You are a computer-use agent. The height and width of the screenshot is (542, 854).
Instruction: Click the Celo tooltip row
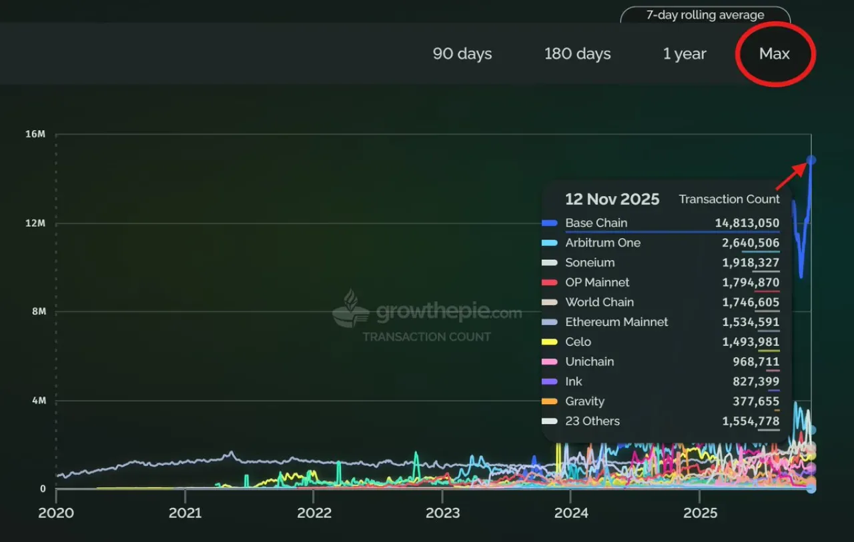tap(661, 342)
